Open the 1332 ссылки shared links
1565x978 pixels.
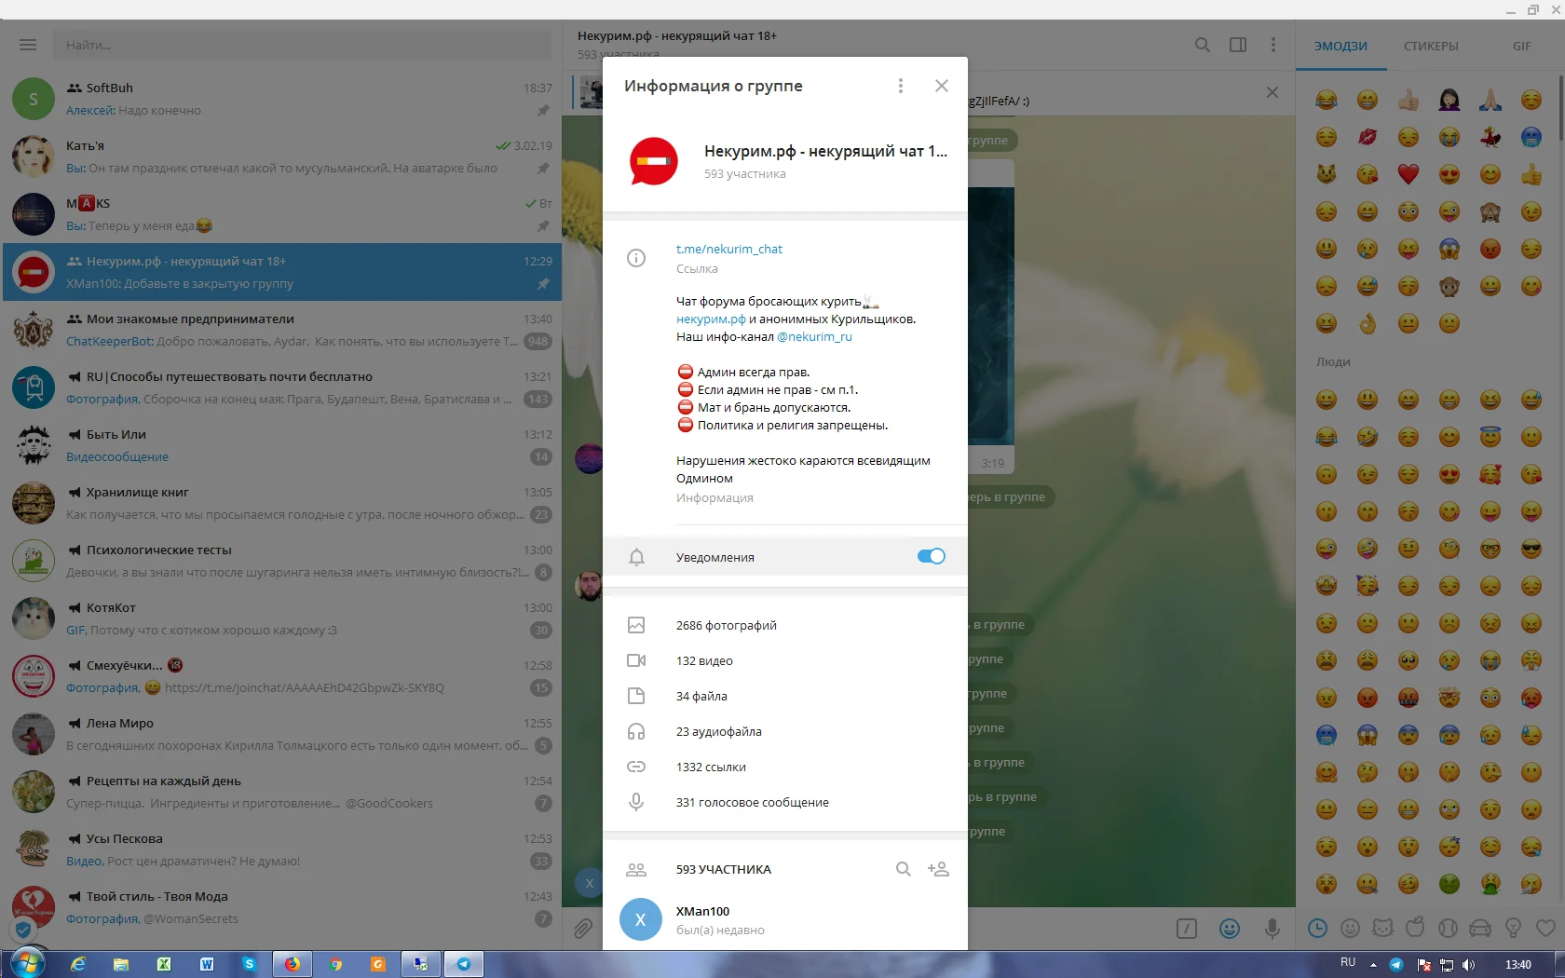coord(785,767)
